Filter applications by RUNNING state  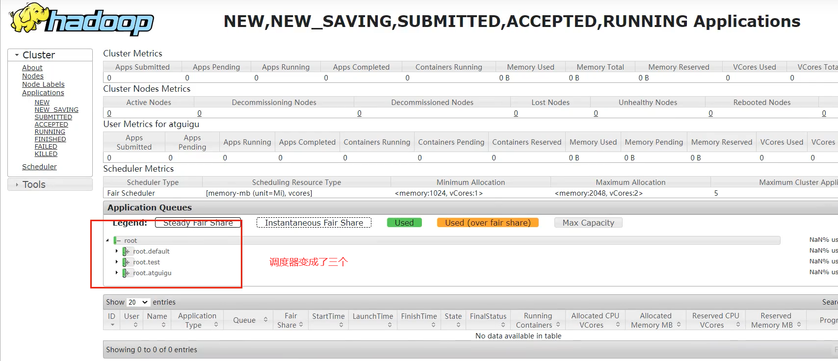click(x=50, y=132)
